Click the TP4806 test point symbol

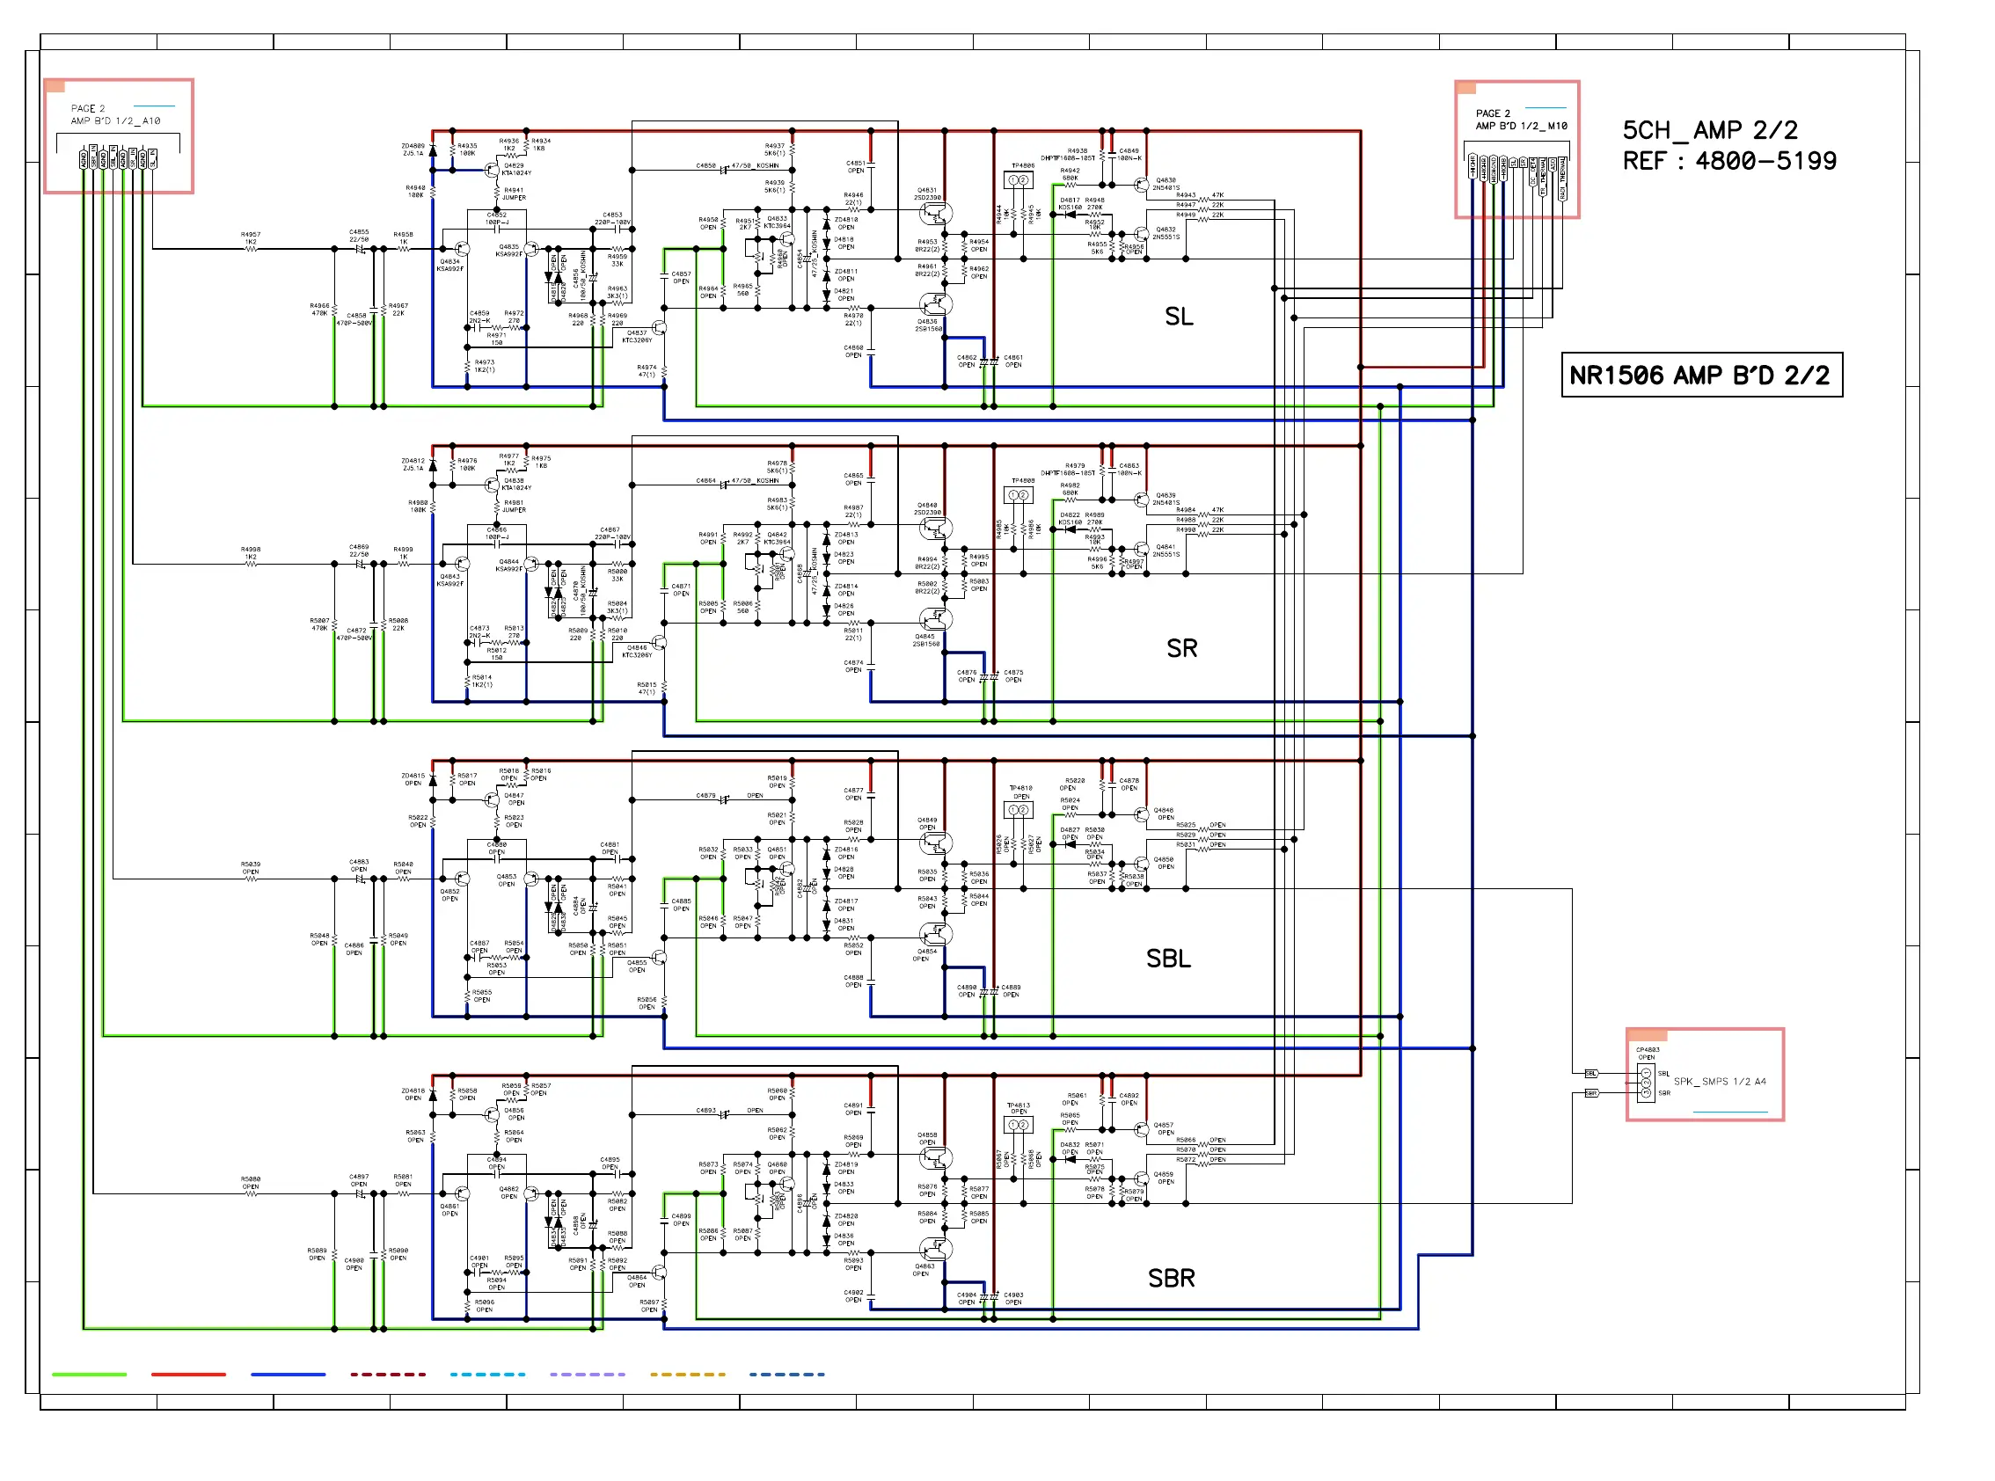1018,180
